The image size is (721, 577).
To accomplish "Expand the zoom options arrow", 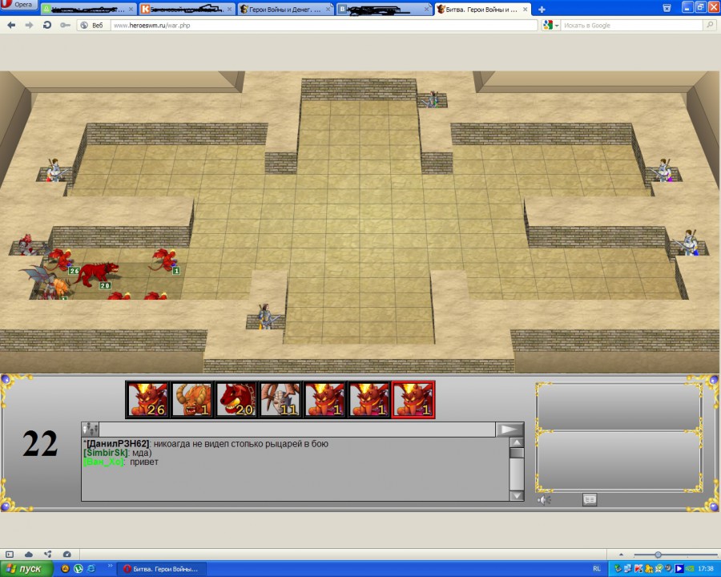I will (x=621, y=555).
